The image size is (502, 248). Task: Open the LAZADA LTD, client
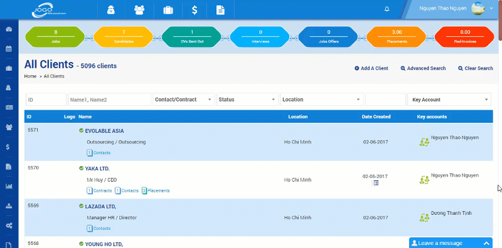click(100, 207)
